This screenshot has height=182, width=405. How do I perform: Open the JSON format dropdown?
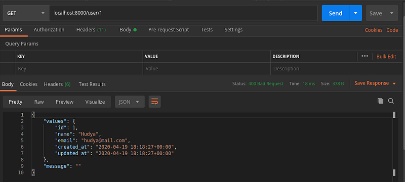click(130, 102)
